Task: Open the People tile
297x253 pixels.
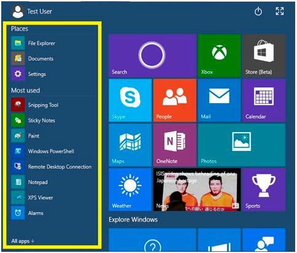Action: point(175,100)
